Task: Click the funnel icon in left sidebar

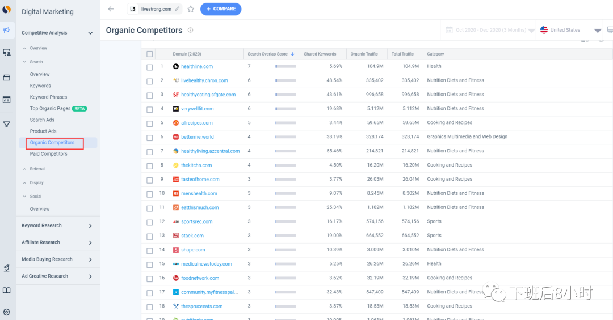Action: [7, 124]
